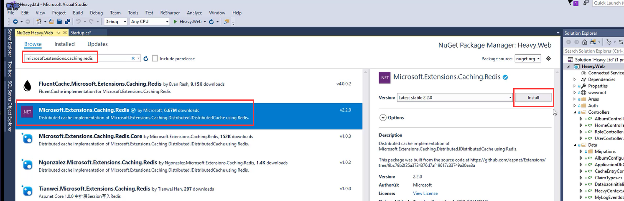
Task: Open the SQL Server Object Explorer side tab
Action: [x=10, y=106]
